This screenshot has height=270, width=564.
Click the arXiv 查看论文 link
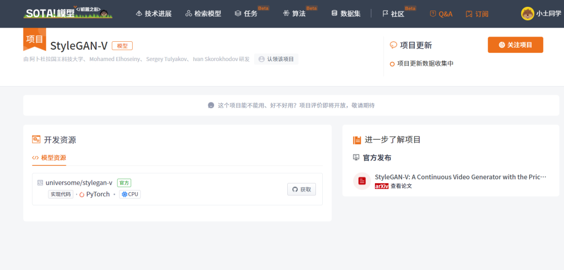click(x=393, y=186)
